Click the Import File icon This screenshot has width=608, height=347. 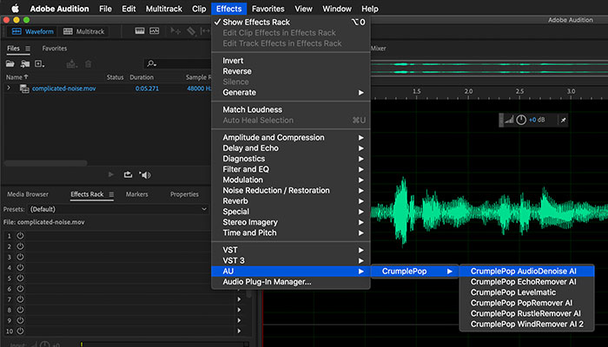coord(25,64)
